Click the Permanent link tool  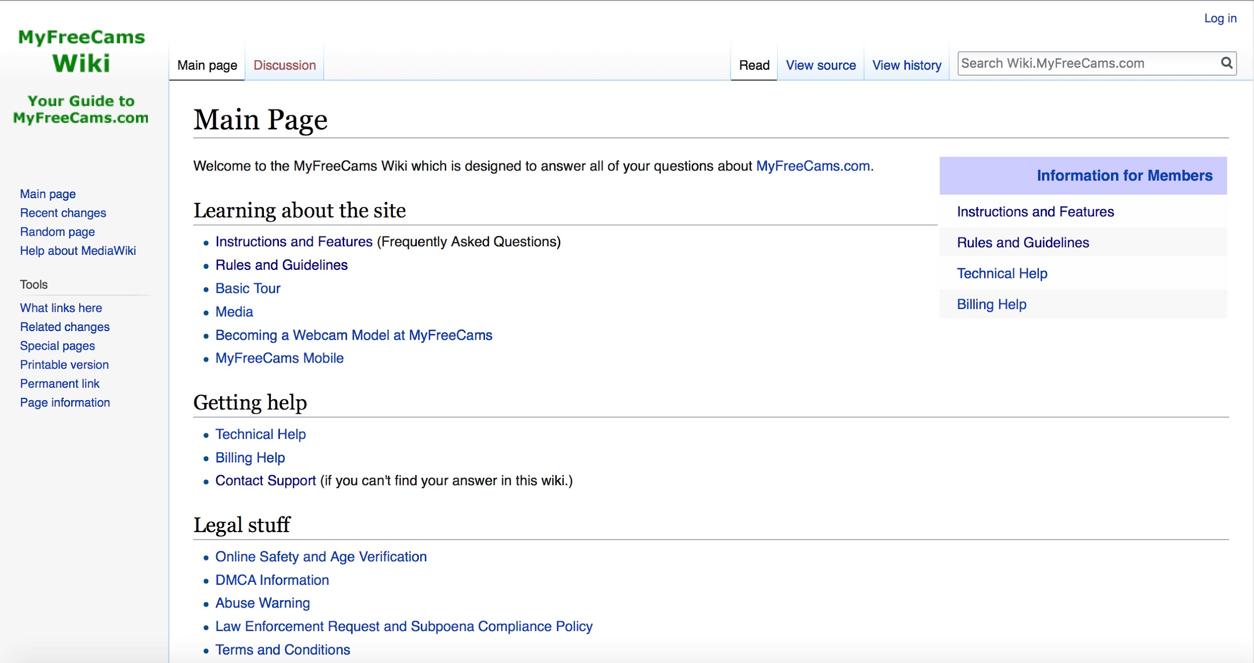coord(60,384)
